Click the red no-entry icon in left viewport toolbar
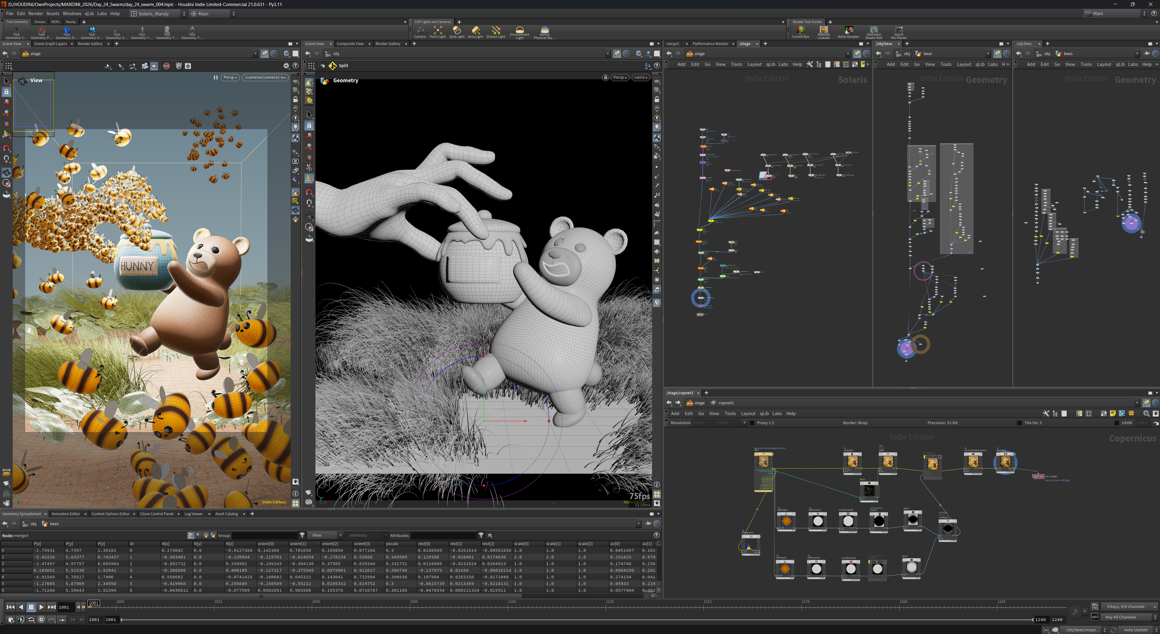Screen dimensions: 1160x634 pyautogui.click(x=166, y=66)
